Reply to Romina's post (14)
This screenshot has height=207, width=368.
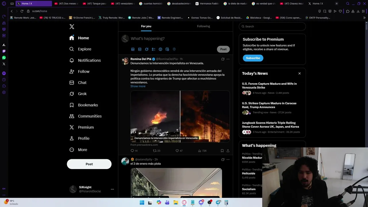click(x=134, y=151)
